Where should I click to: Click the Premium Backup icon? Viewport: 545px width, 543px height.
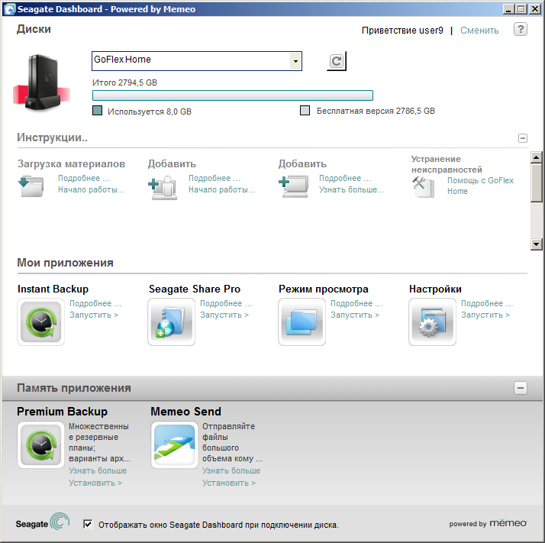coord(40,445)
